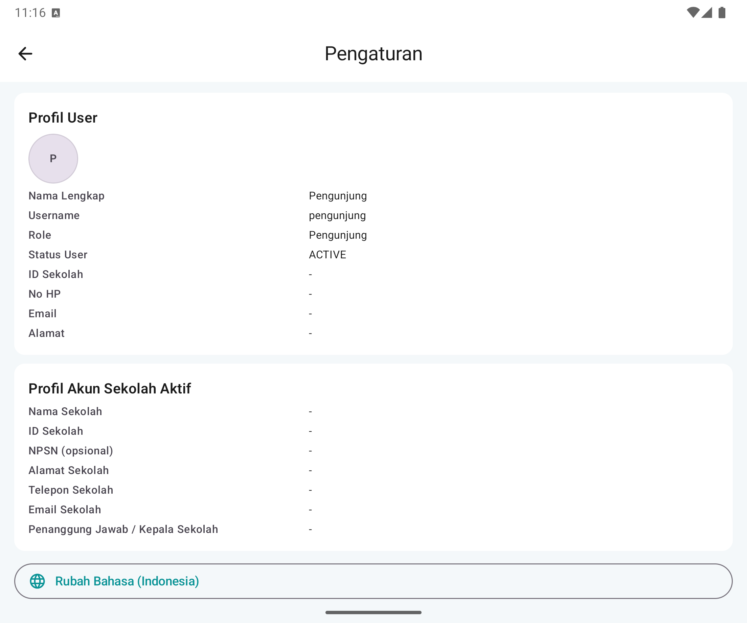Viewport: 747px width, 623px height.
Task: Select the Username label
Action: 54,215
